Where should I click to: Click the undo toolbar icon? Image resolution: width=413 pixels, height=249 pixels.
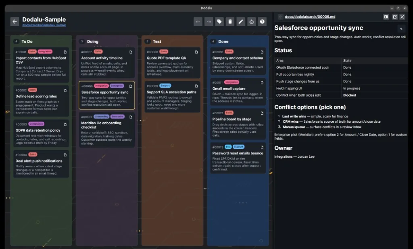coord(198,22)
